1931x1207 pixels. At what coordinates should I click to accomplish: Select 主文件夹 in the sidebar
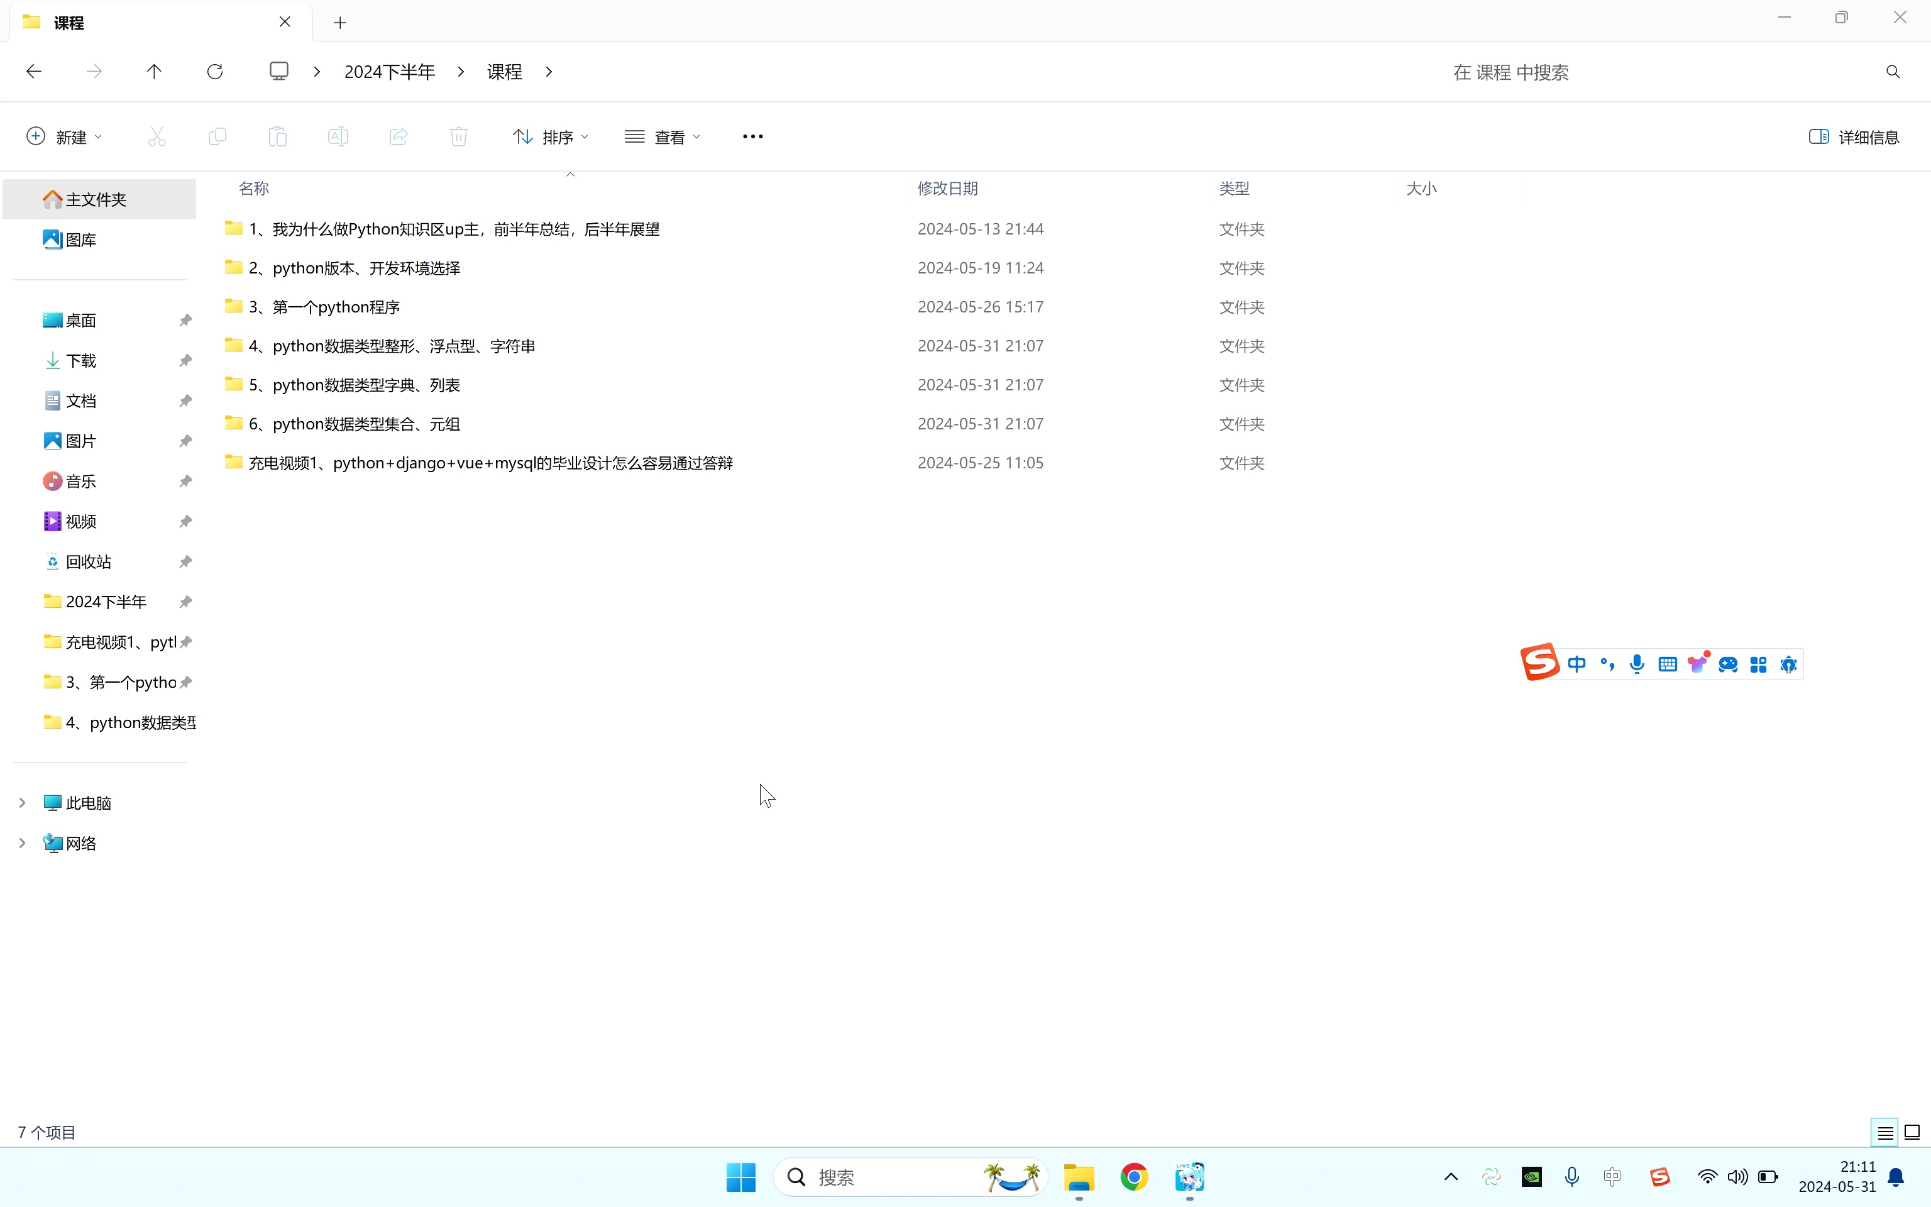(96, 199)
